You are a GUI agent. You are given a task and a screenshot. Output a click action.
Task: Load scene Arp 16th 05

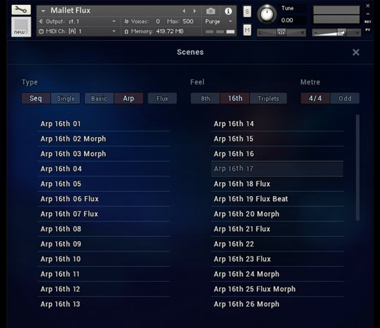coord(104,184)
